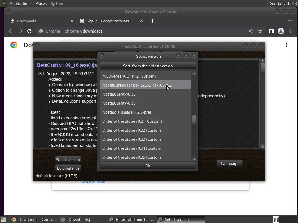Close the Downloads tab

click(x=72, y=21)
